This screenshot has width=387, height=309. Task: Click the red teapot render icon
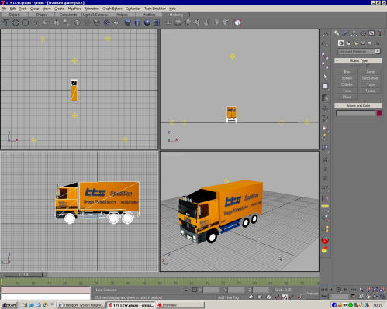[325, 240]
